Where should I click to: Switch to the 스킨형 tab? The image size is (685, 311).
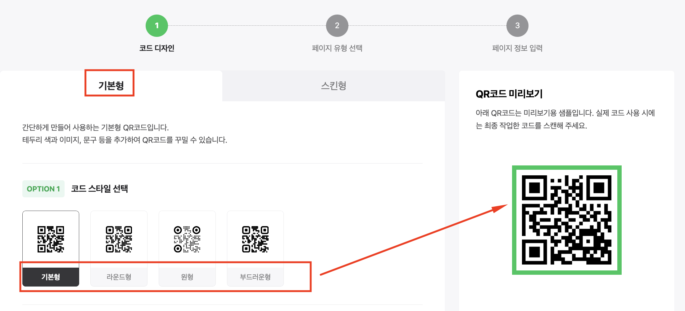[x=333, y=85]
